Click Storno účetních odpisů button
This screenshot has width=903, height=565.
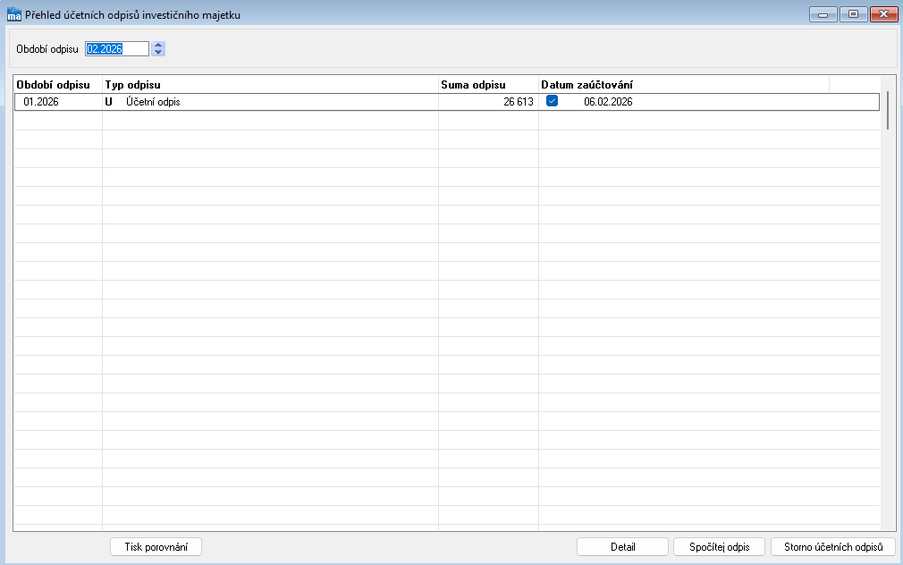click(833, 546)
